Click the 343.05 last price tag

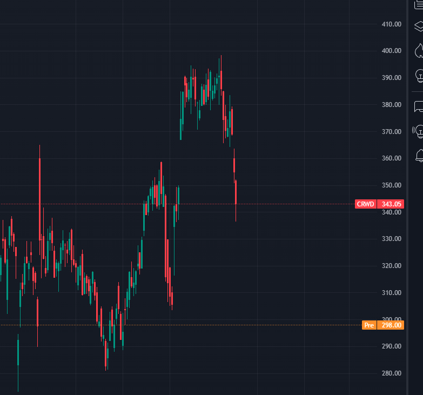391,204
